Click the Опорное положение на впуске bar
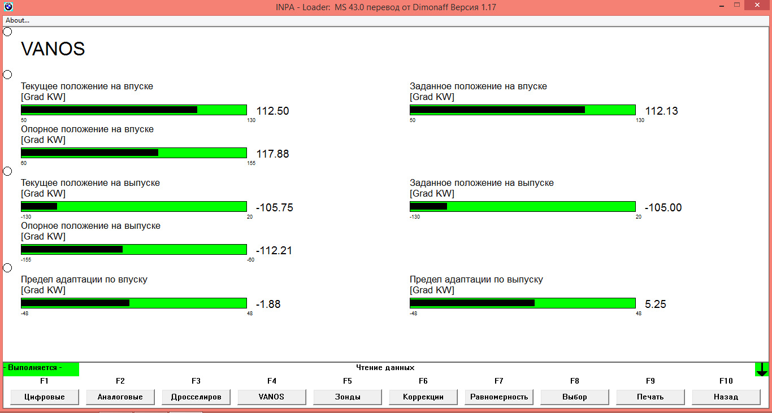The image size is (772, 413). [x=134, y=153]
